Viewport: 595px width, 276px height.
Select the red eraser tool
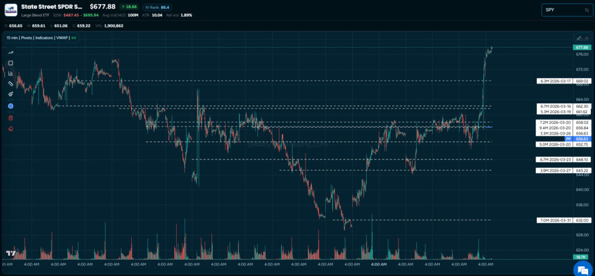[x=10, y=129]
